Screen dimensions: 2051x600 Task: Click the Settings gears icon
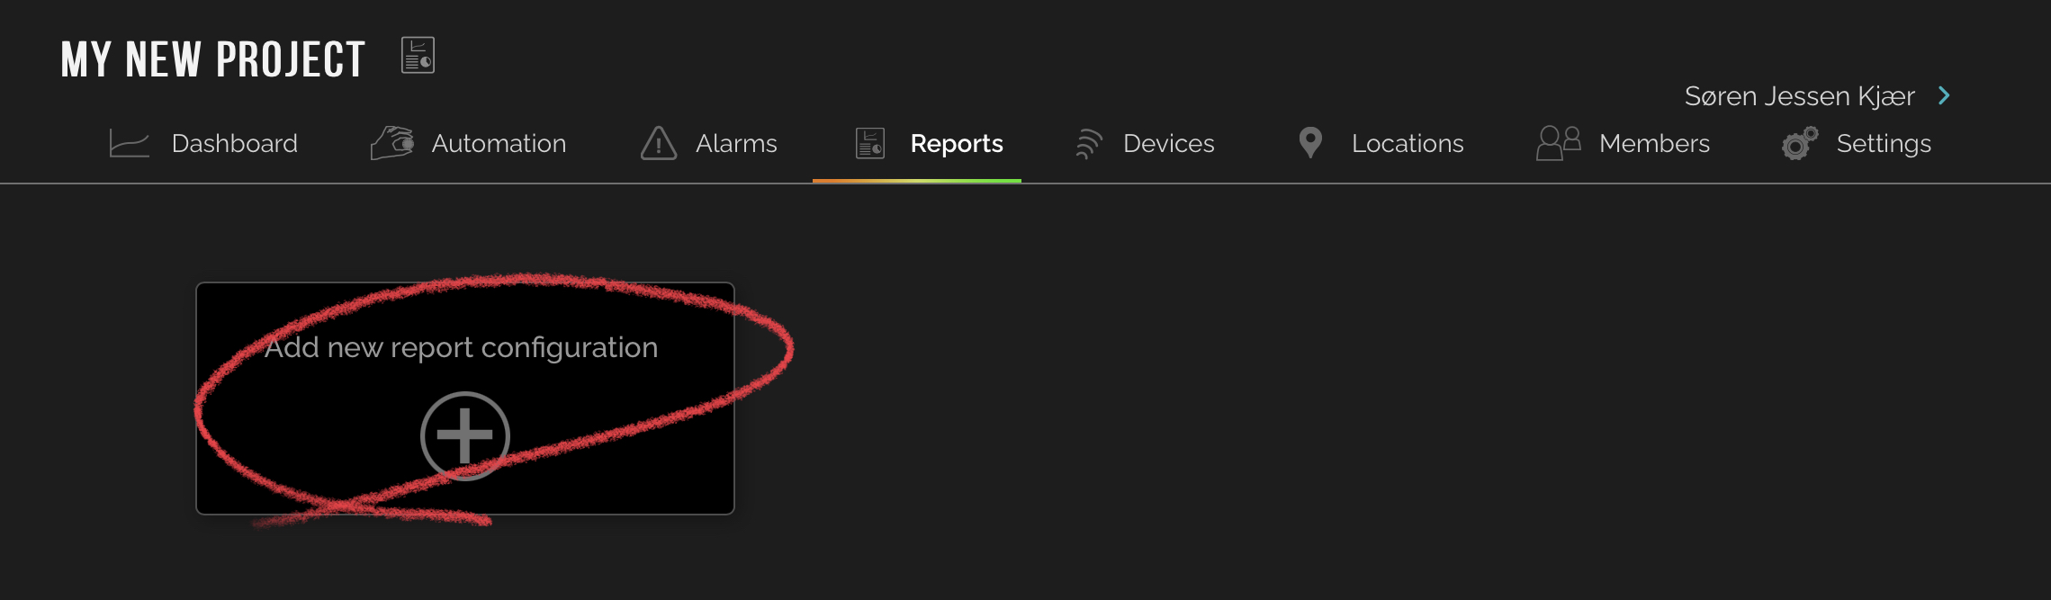click(1800, 143)
